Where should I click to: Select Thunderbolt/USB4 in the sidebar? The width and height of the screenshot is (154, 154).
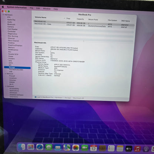coord(16,70)
